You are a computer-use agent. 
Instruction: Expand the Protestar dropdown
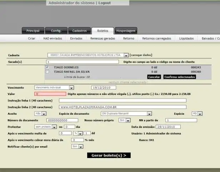45,127
